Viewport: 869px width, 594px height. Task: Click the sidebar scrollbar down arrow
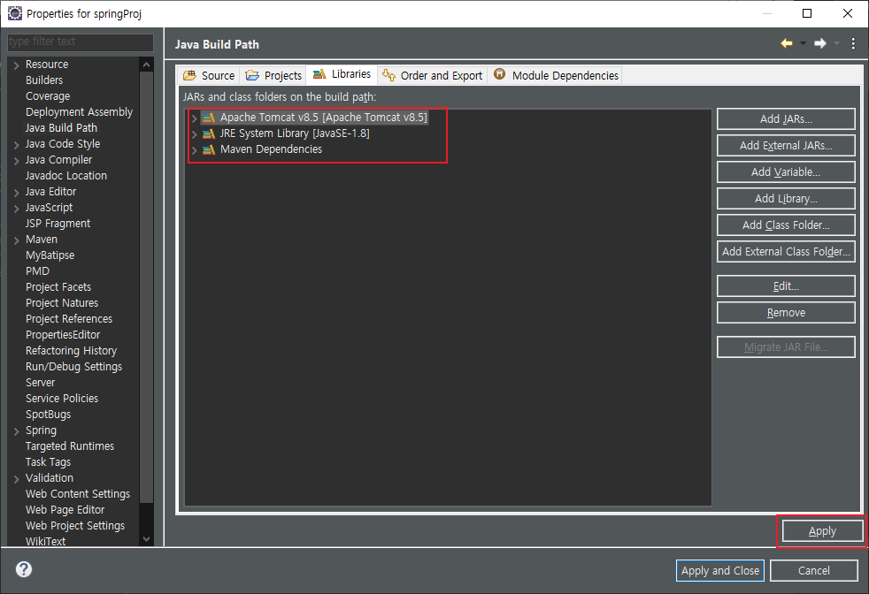pos(146,538)
